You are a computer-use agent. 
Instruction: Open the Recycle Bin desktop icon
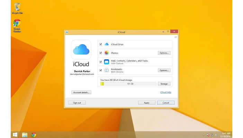(x=17, y=8)
